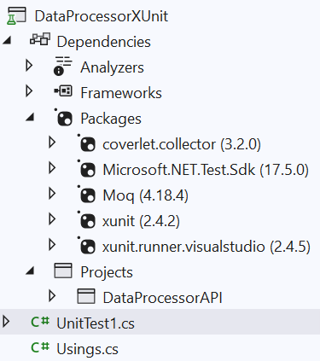Click the Projects node icon
Screen dimensions: 320x361
point(63,271)
